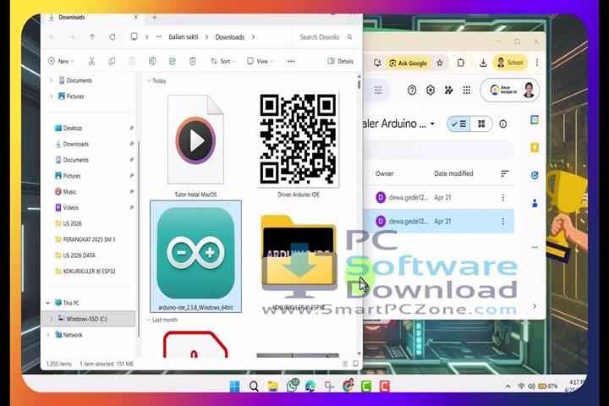Open File Explorer from the taskbar
The image size is (609, 406).
272,387
